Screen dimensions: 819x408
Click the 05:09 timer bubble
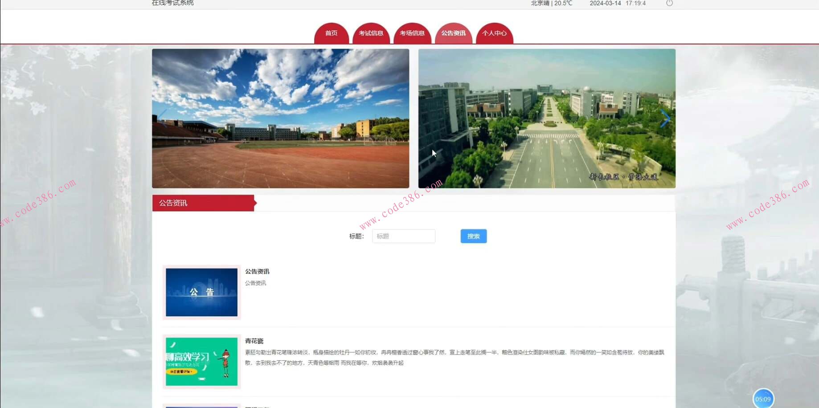[x=763, y=399]
